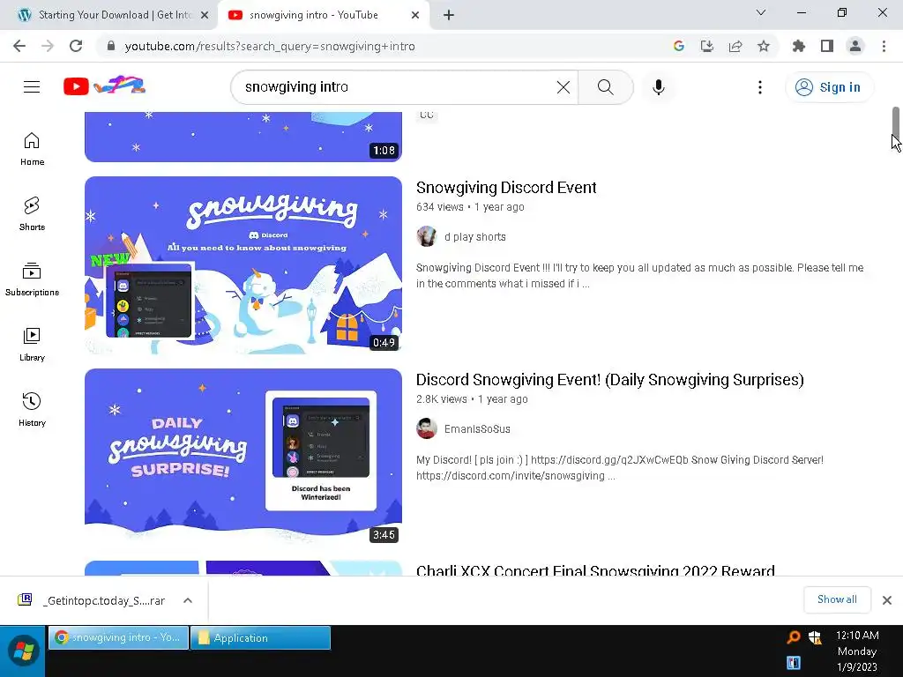The width and height of the screenshot is (903, 677).
Task: Open Charli XCX Concert Final video title
Action: [x=595, y=570]
